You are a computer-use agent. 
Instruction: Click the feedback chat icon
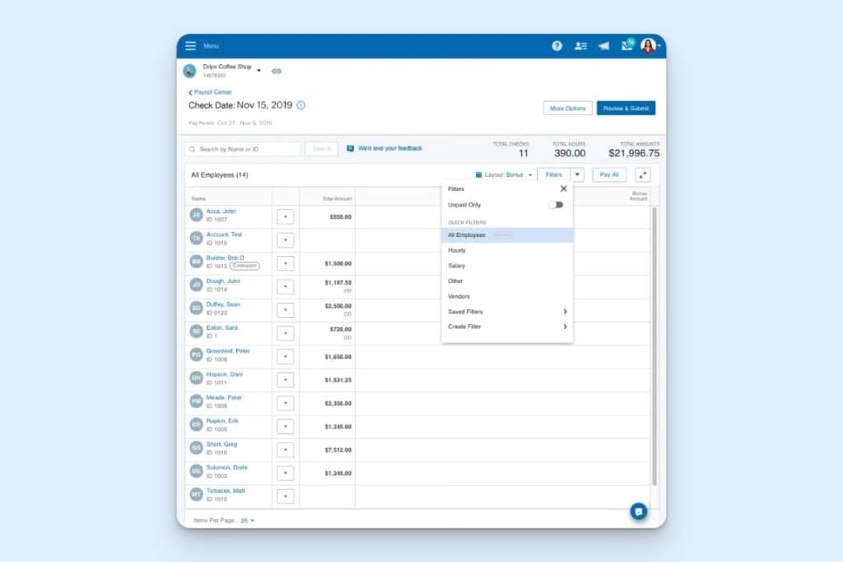pyautogui.click(x=351, y=148)
